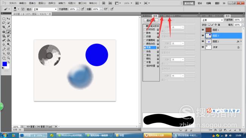Open the 图像(I) menu
Viewport: 246px width, 138px height.
pyautogui.click(x=32, y=3)
